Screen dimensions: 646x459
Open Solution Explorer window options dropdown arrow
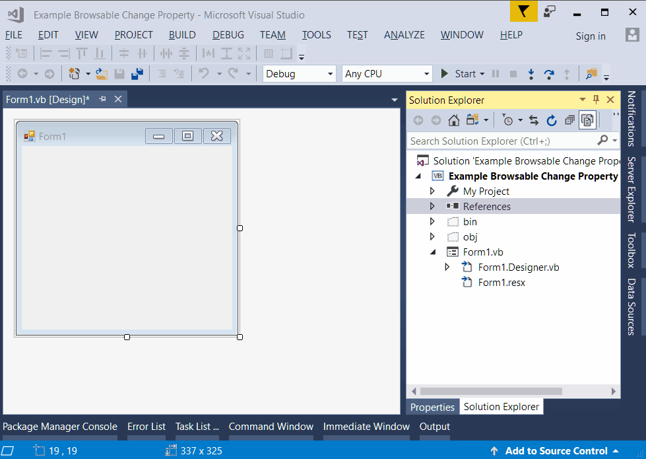(x=582, y=99)
